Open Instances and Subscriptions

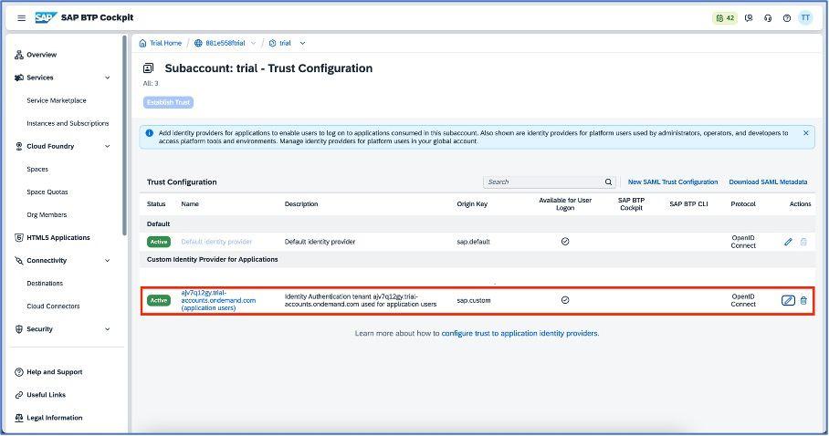pos(68,123)
